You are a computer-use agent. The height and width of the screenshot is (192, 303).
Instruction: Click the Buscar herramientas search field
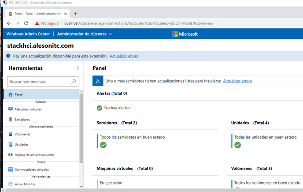point(43,82)
